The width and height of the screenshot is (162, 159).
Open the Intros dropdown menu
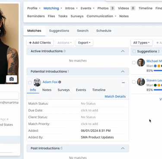click(x=71, y=8)
